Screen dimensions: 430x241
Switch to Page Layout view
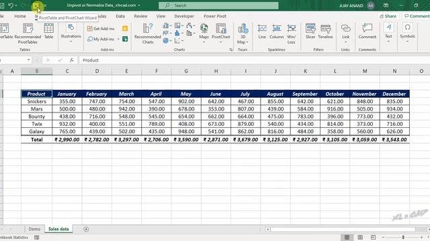(360, 237)
